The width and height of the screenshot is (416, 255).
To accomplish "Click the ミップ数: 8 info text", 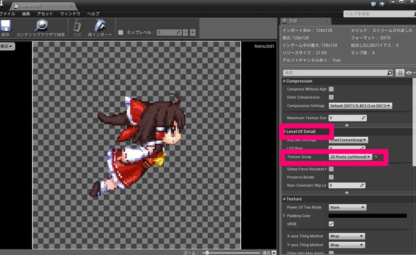I will (363, 53).
